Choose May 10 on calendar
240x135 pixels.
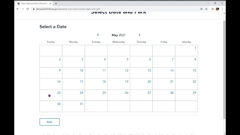(x=73, y=73)
